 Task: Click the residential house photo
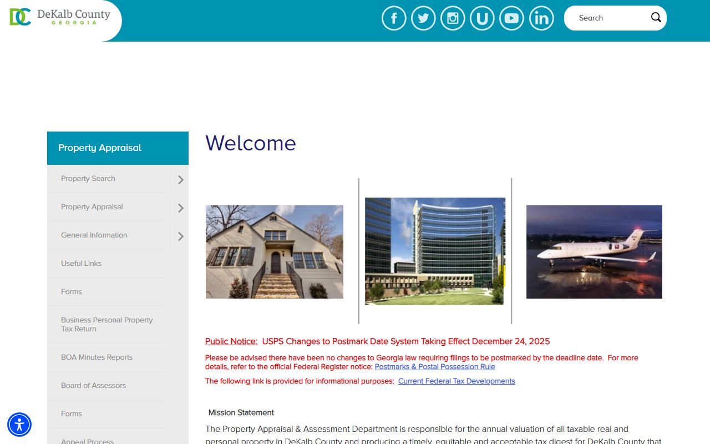click(275, 252)
